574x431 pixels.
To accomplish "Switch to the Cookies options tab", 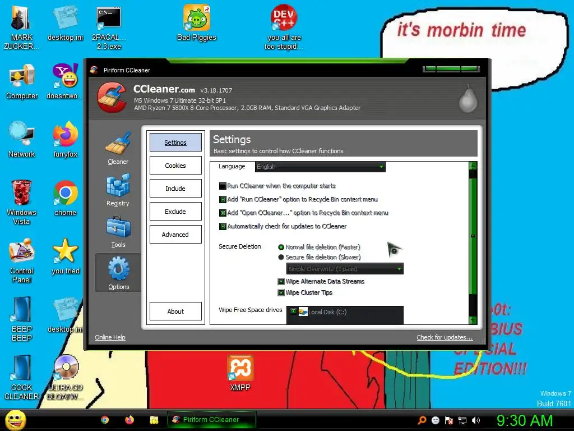I will click(175, 166).
